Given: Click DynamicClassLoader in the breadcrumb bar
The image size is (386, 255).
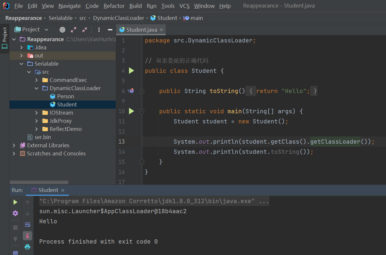Looking at the screenshot, I should point(119,18).
